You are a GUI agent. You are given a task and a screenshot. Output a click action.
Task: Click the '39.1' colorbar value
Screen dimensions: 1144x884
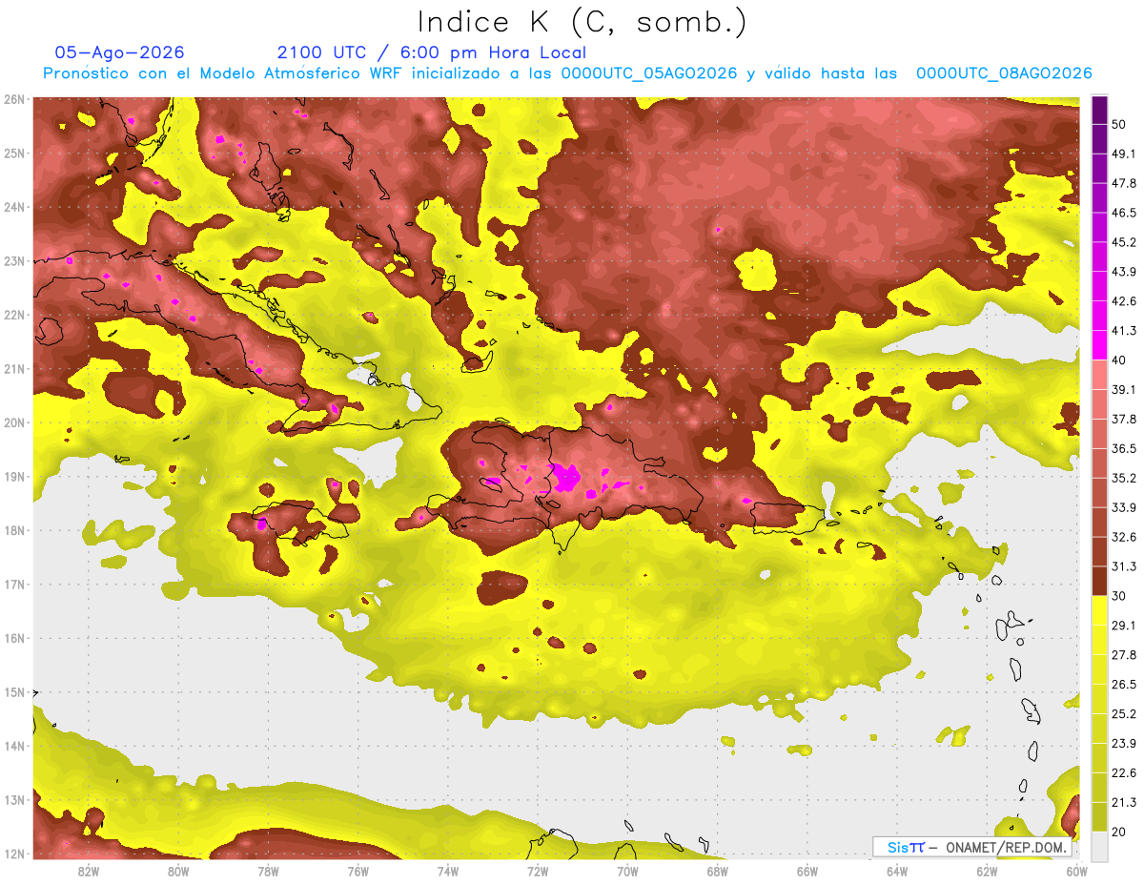click(x=1123, y=389)
